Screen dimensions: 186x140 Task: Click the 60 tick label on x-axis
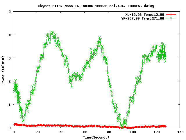point(85,132)
